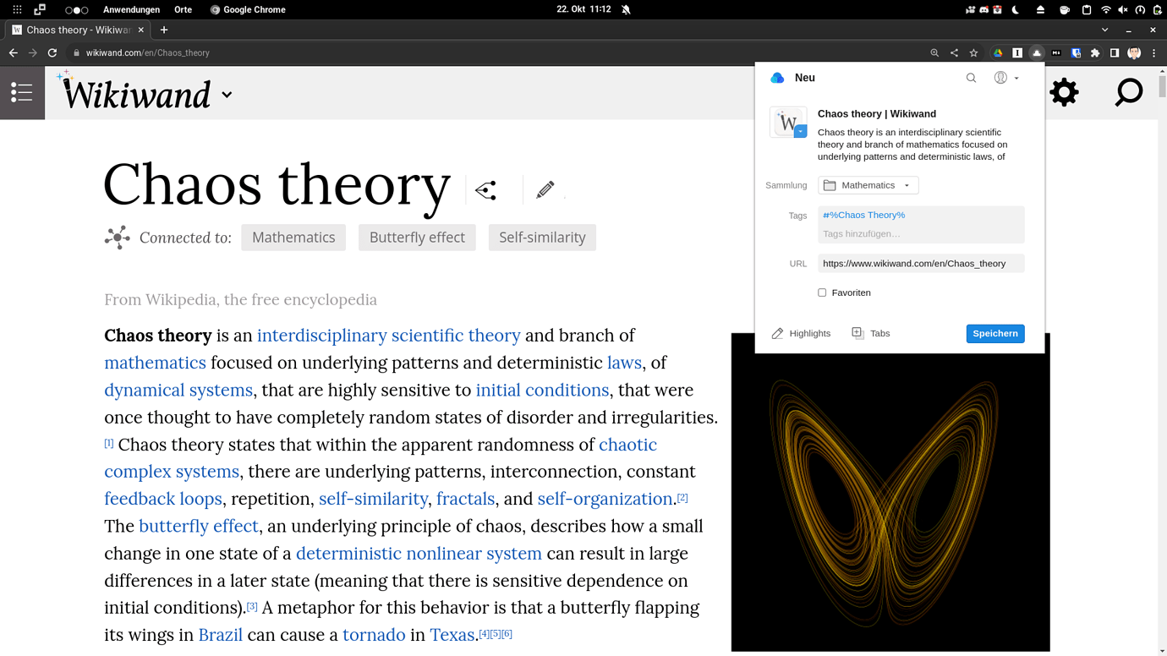Screen dimensions: 1167x656
Task: Click the Tabs button in popup
Action: point(871,333)
